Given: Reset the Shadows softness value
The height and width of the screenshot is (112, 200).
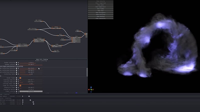Looking at the screenshot, I should point(18,64).
